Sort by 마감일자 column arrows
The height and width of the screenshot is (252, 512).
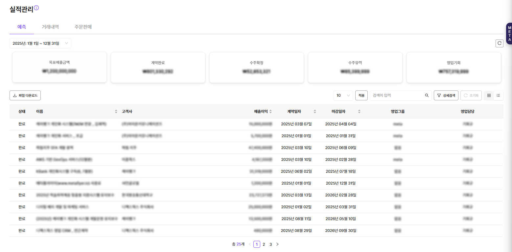tap(359, 112)
